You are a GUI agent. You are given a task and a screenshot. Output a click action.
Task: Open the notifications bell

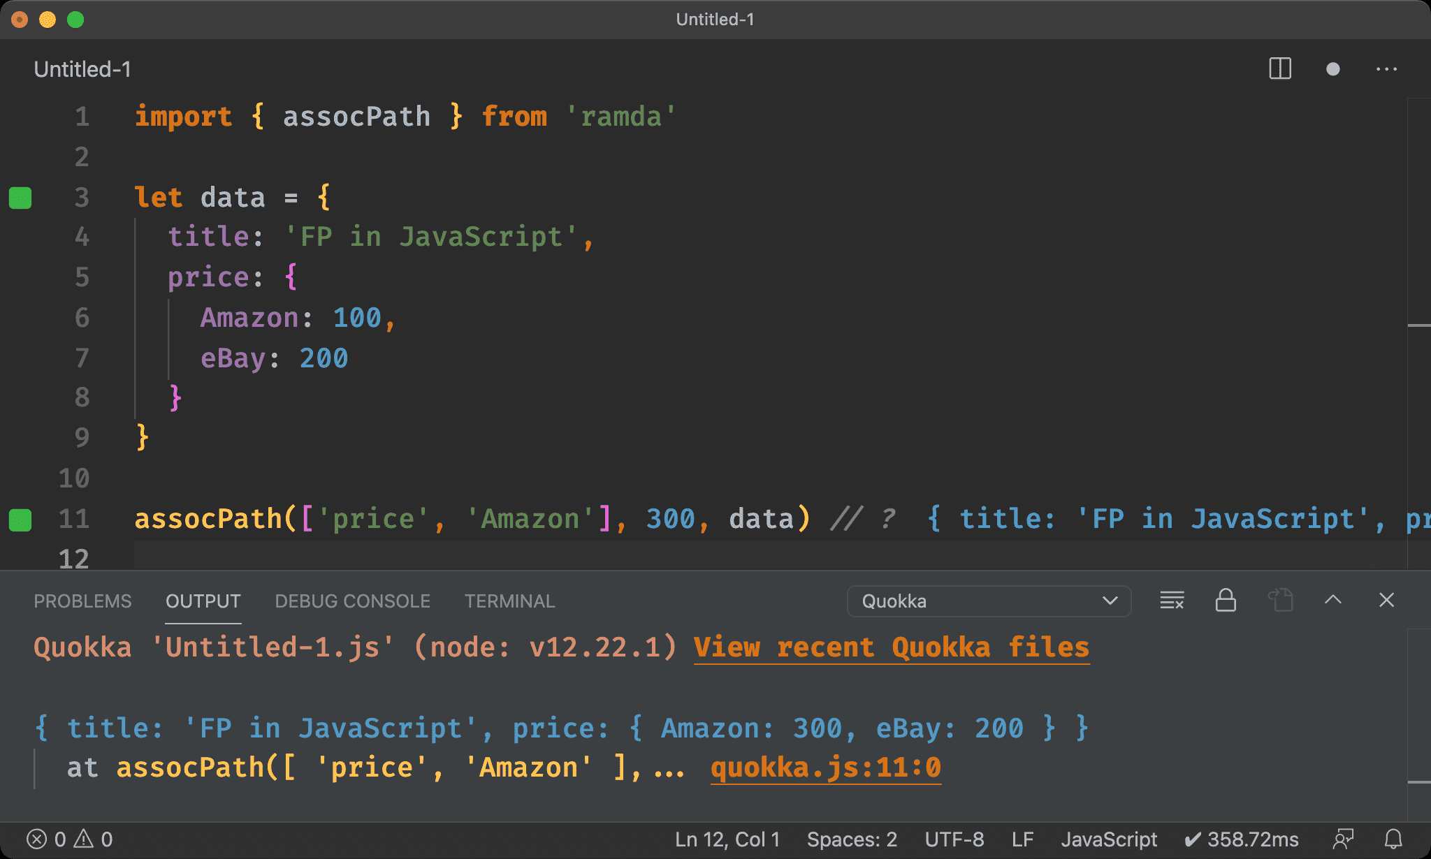1394,839
